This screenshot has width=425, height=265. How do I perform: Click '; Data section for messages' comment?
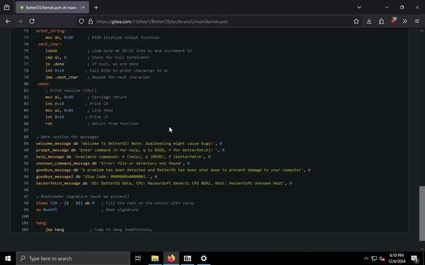(x=67, y=137)
